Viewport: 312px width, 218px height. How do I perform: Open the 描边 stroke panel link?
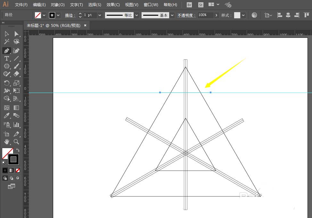(70, 15)
